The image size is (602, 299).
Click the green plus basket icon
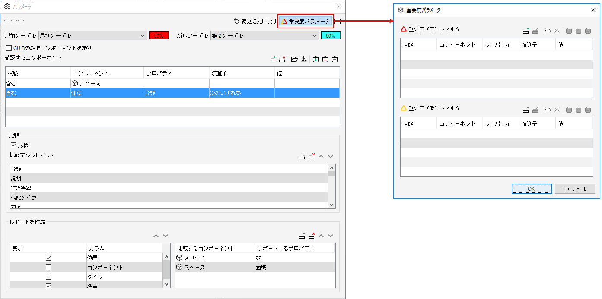point(315,60)
